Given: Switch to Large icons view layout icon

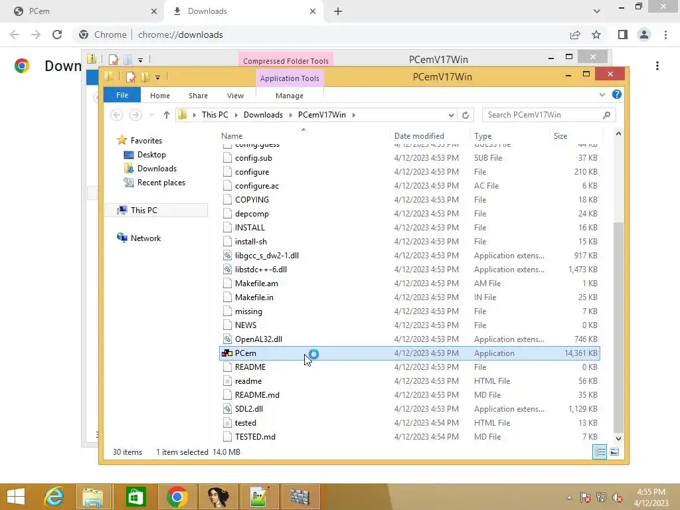Looking at the screenshot, I should point(614,452).
